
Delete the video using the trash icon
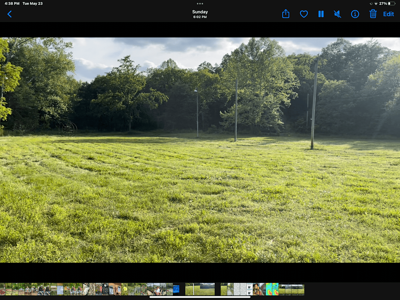click(373, 14)
